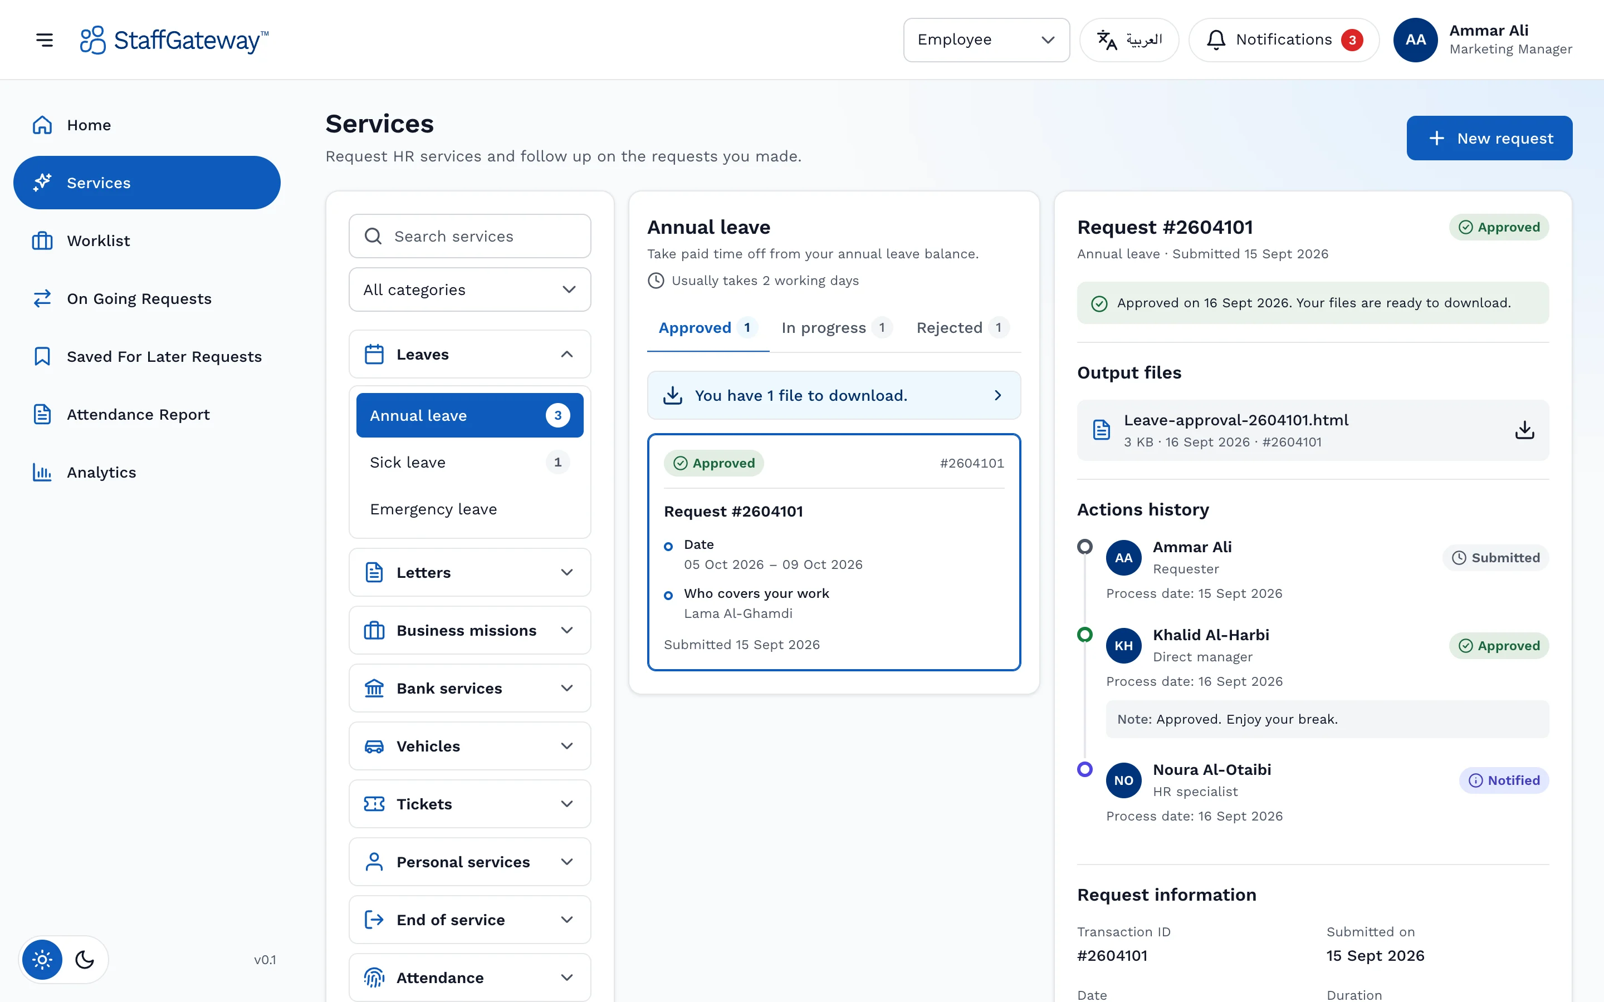This screenshot has width=1604, height=1002.
Task: Expand End of service category
Action: click(470, 919)
